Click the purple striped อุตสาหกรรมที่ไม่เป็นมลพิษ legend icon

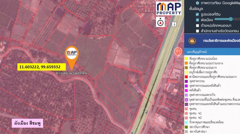point(187,99)
